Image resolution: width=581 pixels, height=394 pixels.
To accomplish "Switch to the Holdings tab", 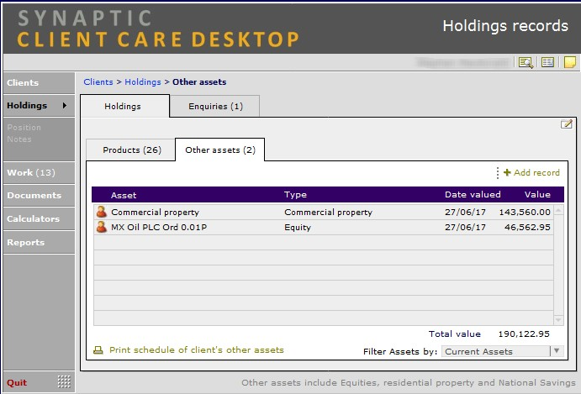I will [x=125, y=107].
